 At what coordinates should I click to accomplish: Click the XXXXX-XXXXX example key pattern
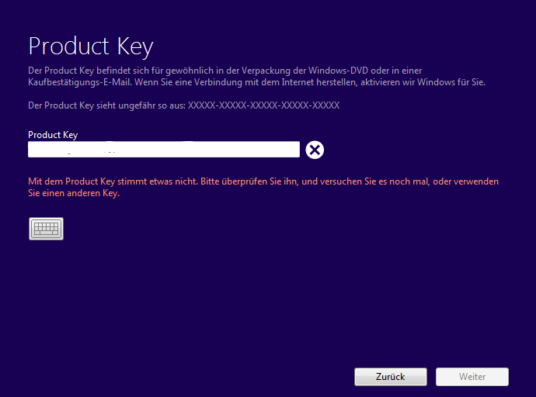(x=263, y=105)
